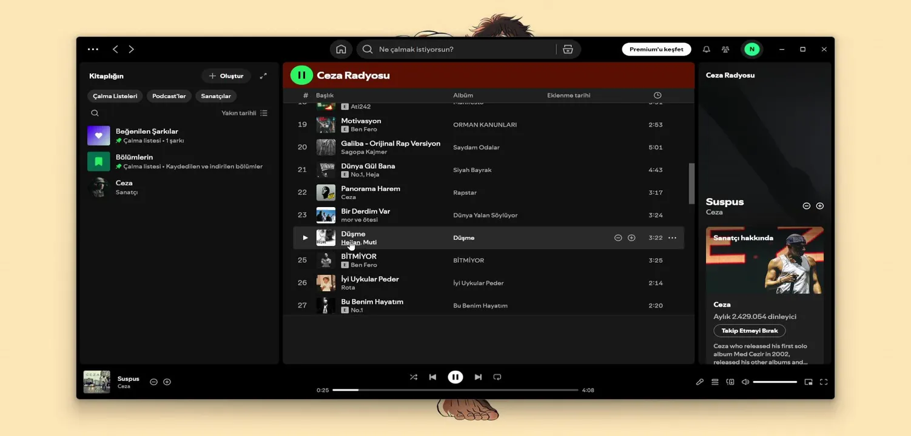Viewport: 911px width, 436px height.
Task: Seek in the playback progress bar
Action: click(455, 390)
